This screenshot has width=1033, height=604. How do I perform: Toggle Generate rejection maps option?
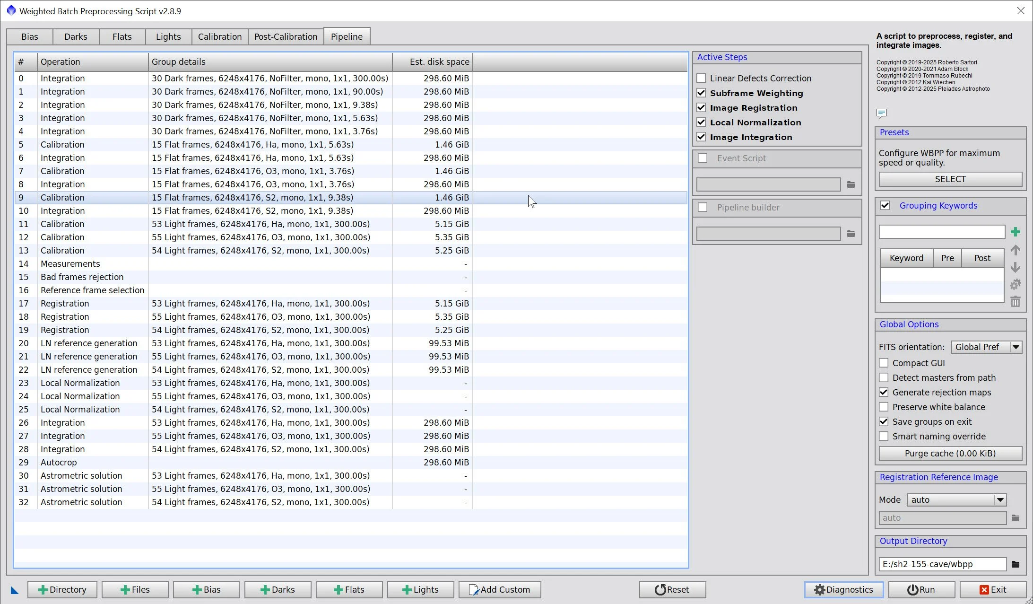883,392
